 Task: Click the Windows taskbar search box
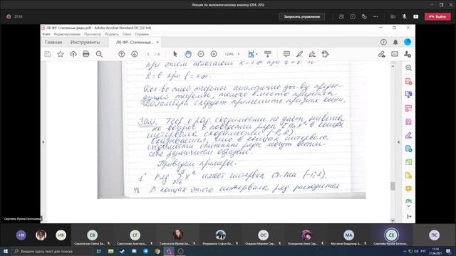[52, 251]
